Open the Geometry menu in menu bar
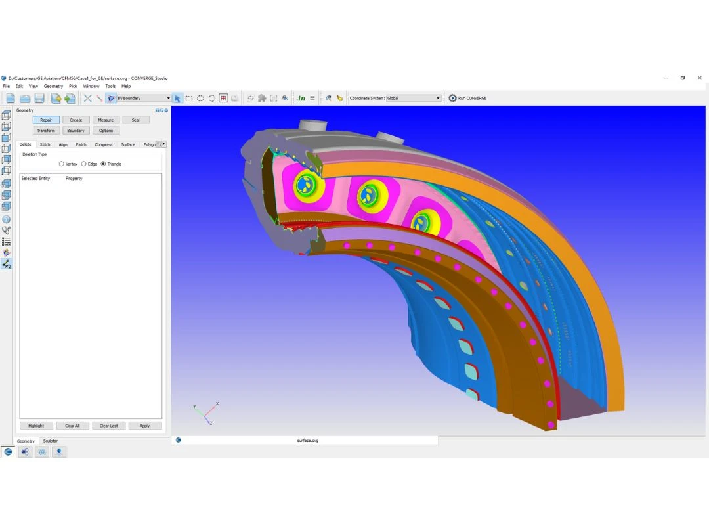 click(x=53, y=86)
